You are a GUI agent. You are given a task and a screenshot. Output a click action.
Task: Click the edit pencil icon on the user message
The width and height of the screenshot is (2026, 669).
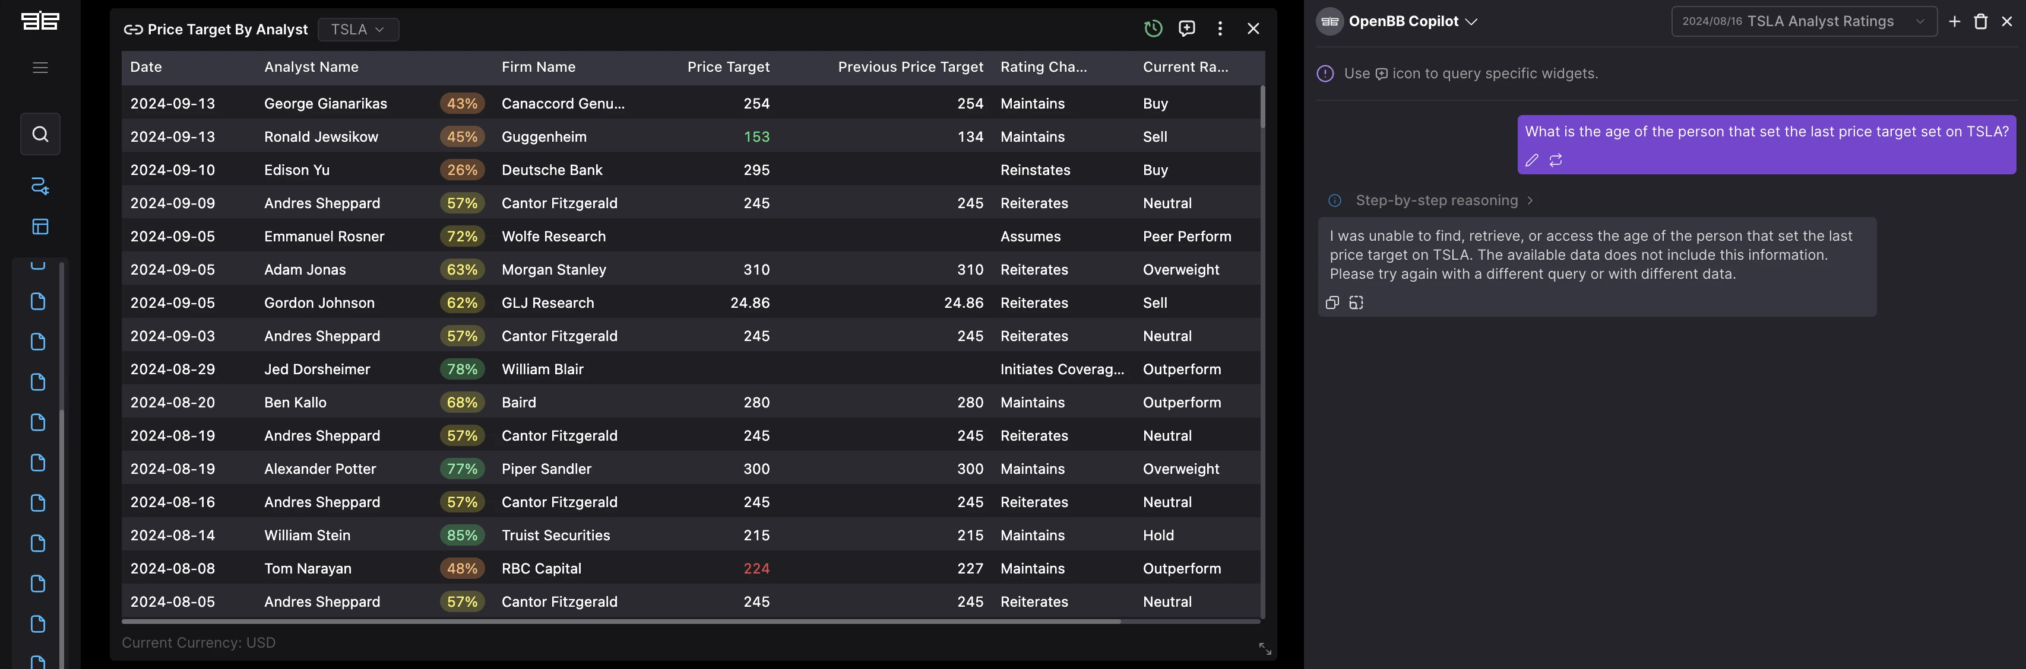tap(1531, 161)
